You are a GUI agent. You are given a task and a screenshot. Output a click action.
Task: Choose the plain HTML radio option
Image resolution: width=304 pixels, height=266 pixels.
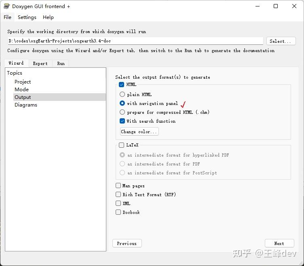pyautogui.click(x=122, y=94)
